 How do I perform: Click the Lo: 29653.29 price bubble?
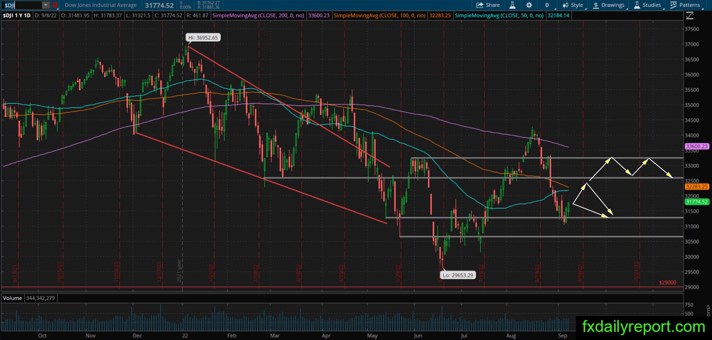coord(458,275)
